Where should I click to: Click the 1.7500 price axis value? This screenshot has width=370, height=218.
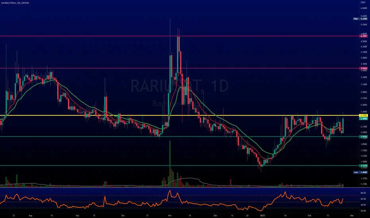click(x=364, y=150)
